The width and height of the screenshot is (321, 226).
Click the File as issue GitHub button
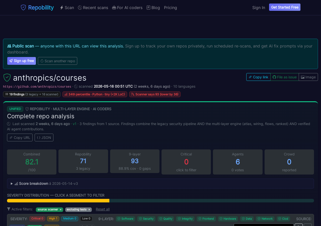pos(285,77)
